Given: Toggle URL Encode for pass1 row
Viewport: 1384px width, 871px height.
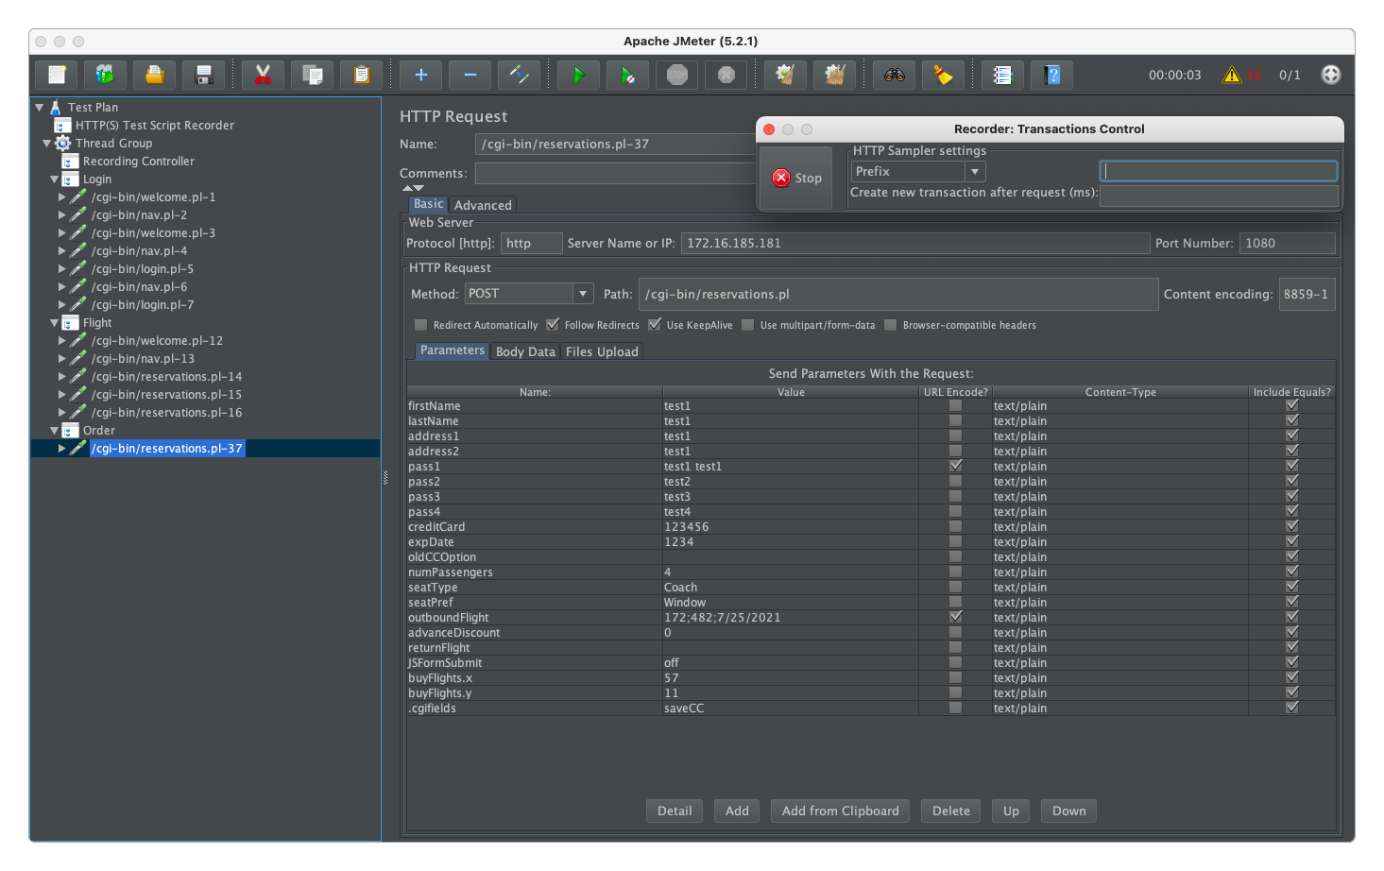Looking at the screenshot, I should (956, 466).
